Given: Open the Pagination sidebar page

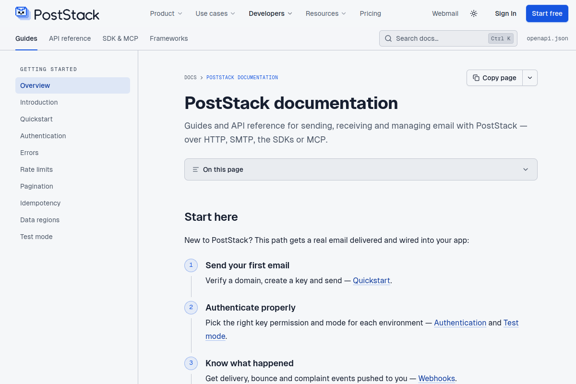Looking at the screenshot, I should click(72, 186).
